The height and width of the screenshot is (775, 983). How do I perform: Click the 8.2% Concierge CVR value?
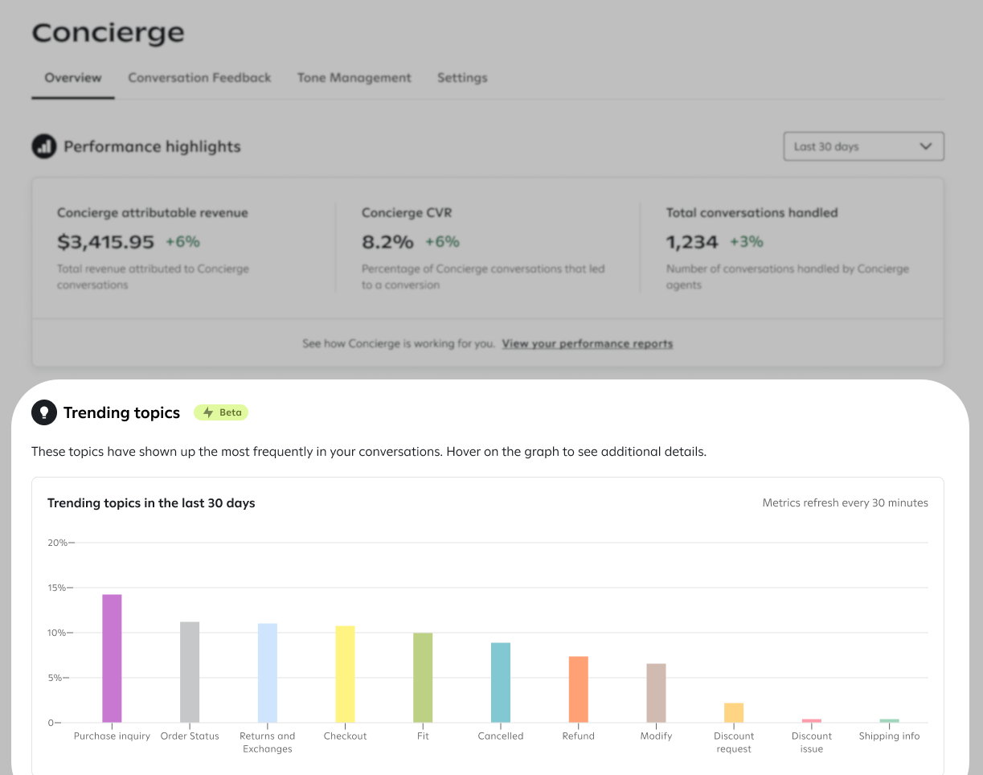[x=387, y=241]
